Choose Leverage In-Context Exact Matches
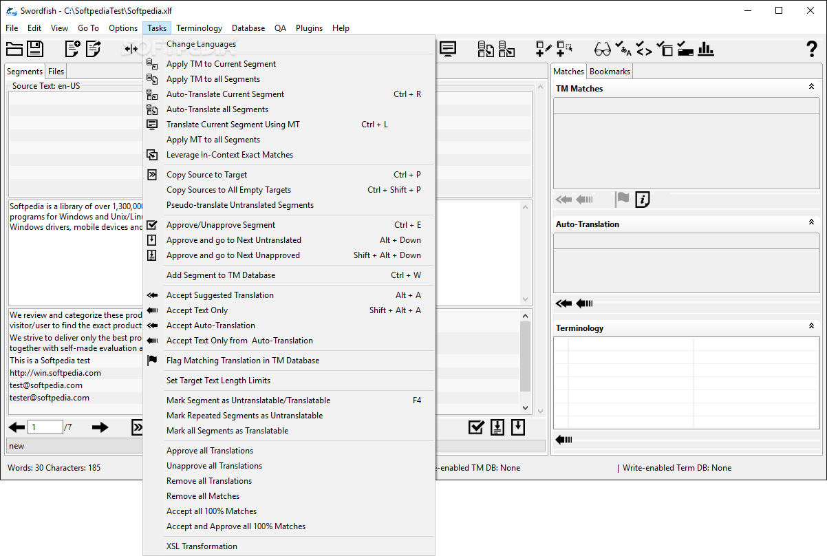Viewport: 827px width, 556px height. pos(289,155)
